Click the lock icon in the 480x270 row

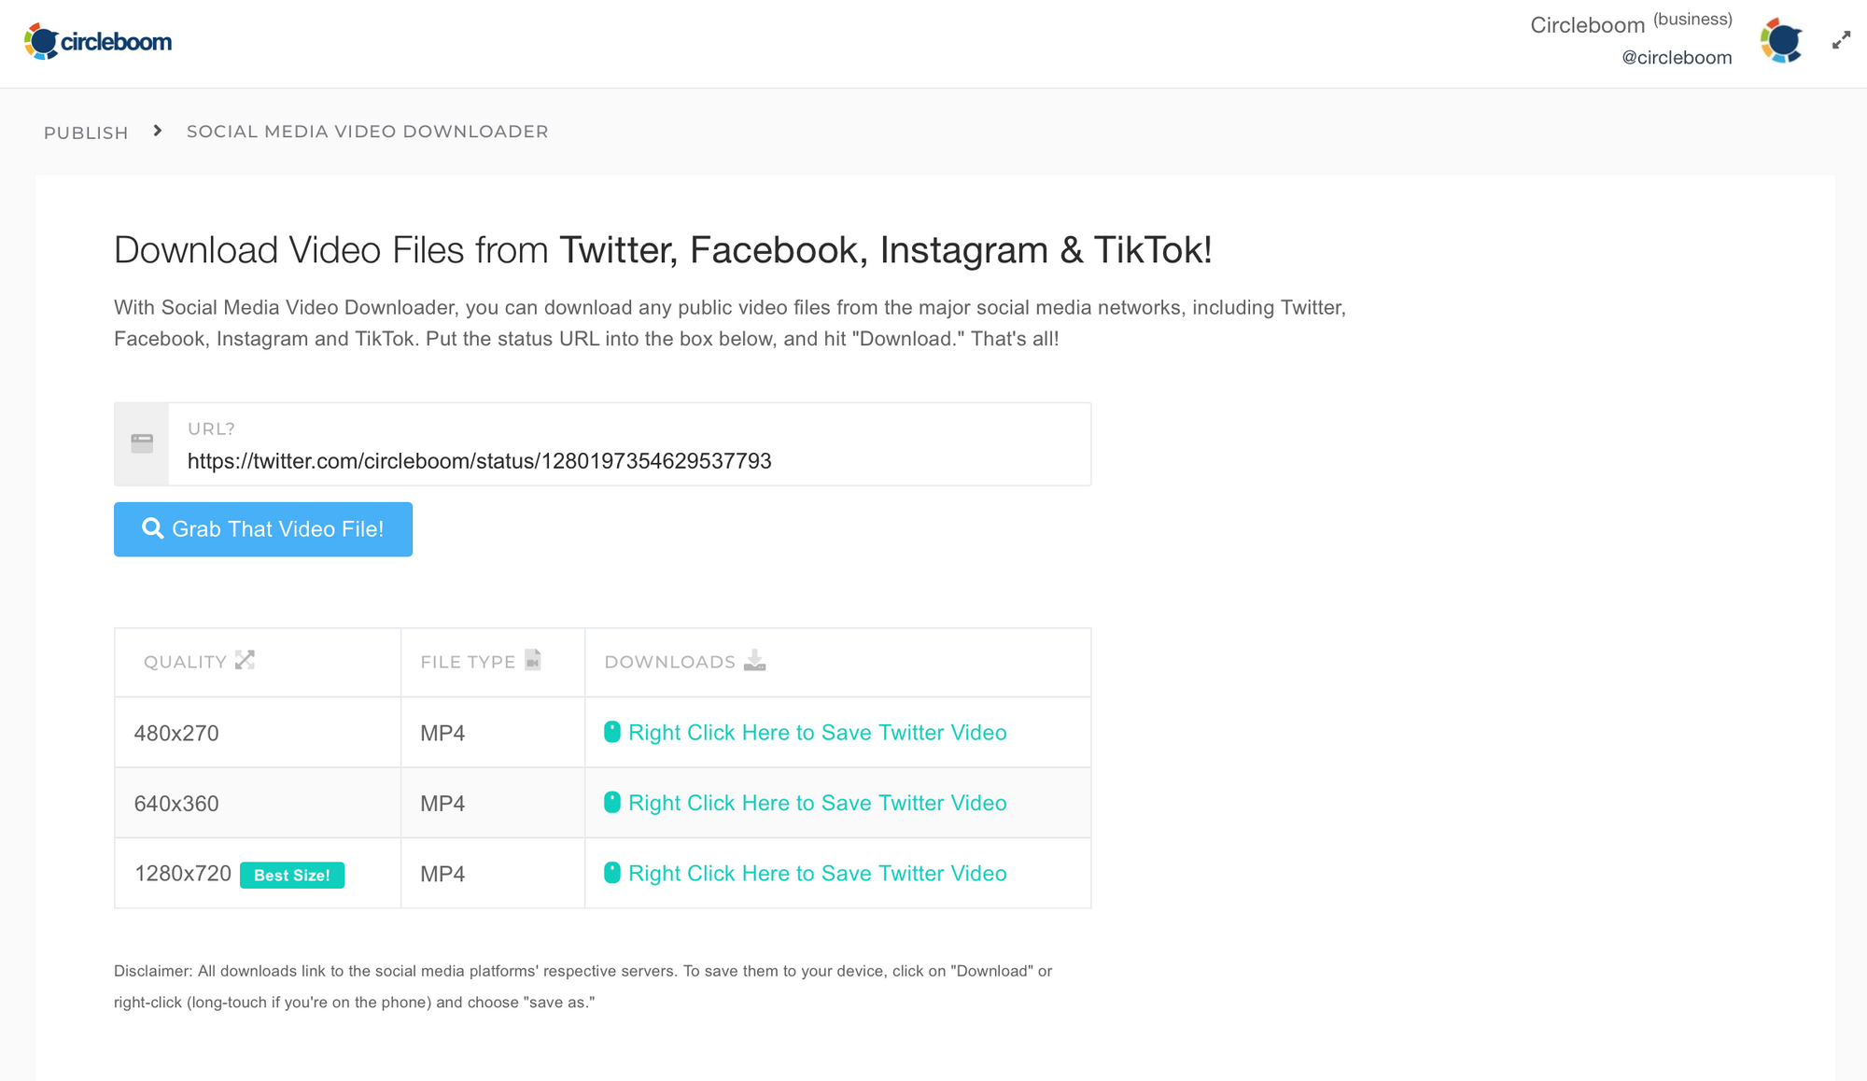coord(613,732)
